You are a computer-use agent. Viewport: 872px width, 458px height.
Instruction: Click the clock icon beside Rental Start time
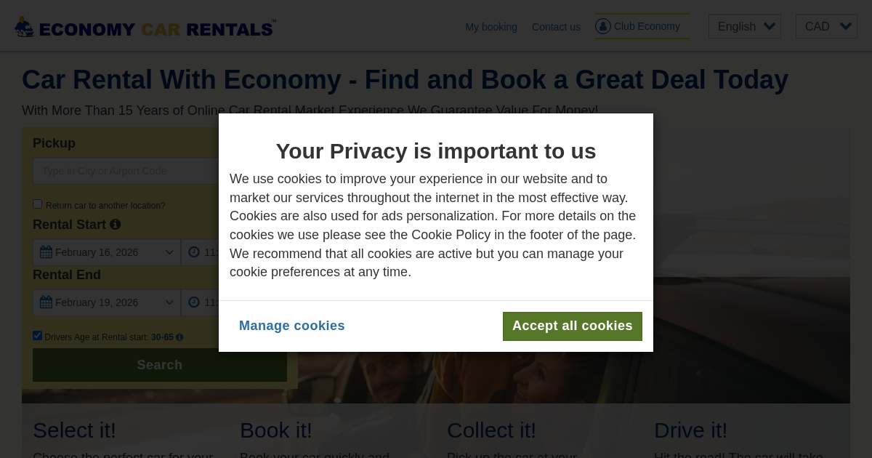194,252
